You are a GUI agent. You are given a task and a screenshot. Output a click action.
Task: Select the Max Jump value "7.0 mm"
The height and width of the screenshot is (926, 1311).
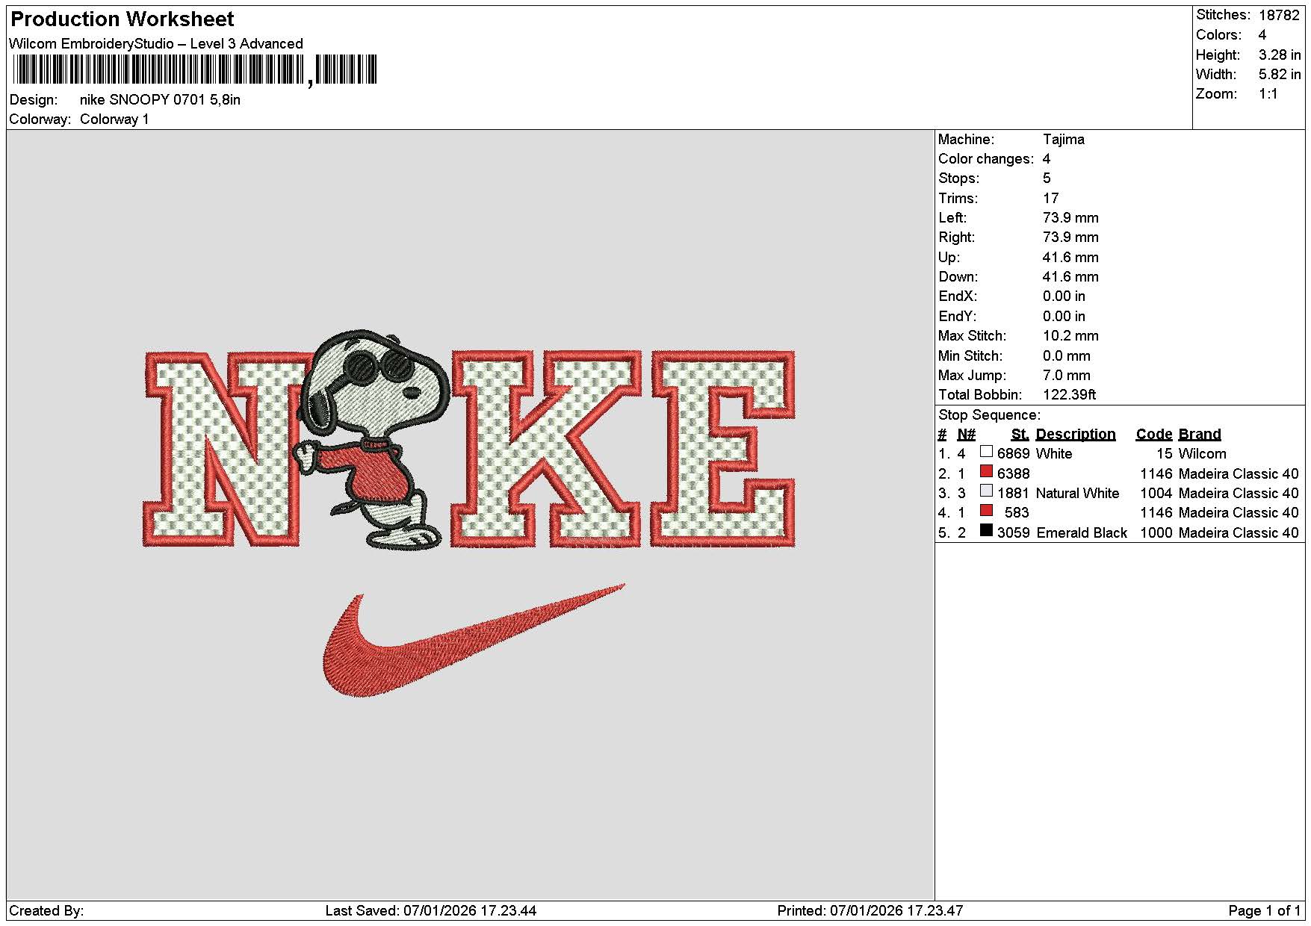tap(1067, 376)
